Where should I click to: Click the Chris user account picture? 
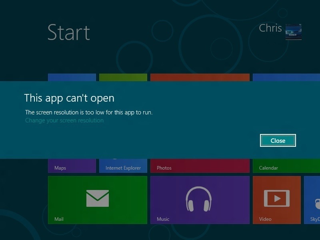(x=294, y=32)
